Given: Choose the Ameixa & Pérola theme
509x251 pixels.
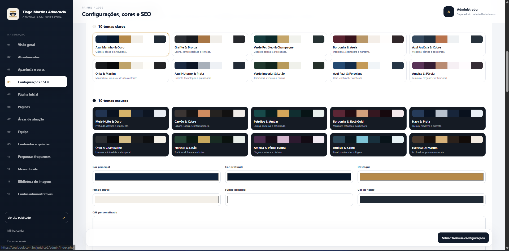Looking at the screenshot, I should click(447, 71).
